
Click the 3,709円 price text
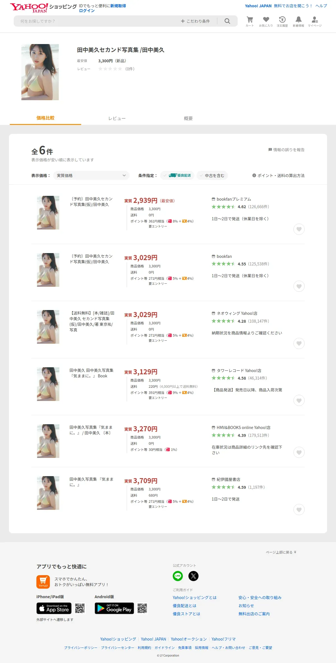coord(145,481)
